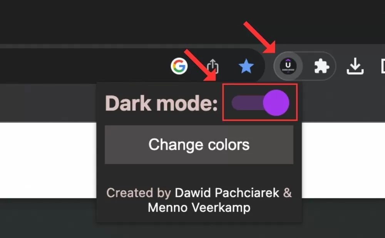The width and height of the screenshot is (385, 238).
Task: Click the blue bookmark star
Action: coord(246,66)
